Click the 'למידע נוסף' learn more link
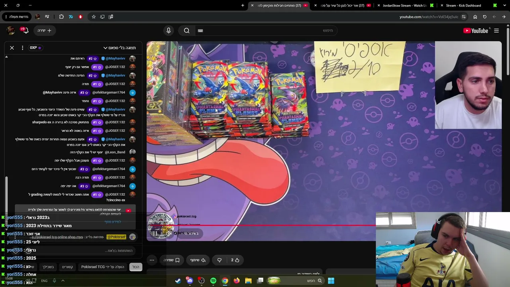The image size is (510, 287). 113,222
